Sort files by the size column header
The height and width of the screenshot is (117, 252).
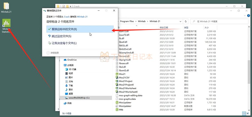(207, 28)
